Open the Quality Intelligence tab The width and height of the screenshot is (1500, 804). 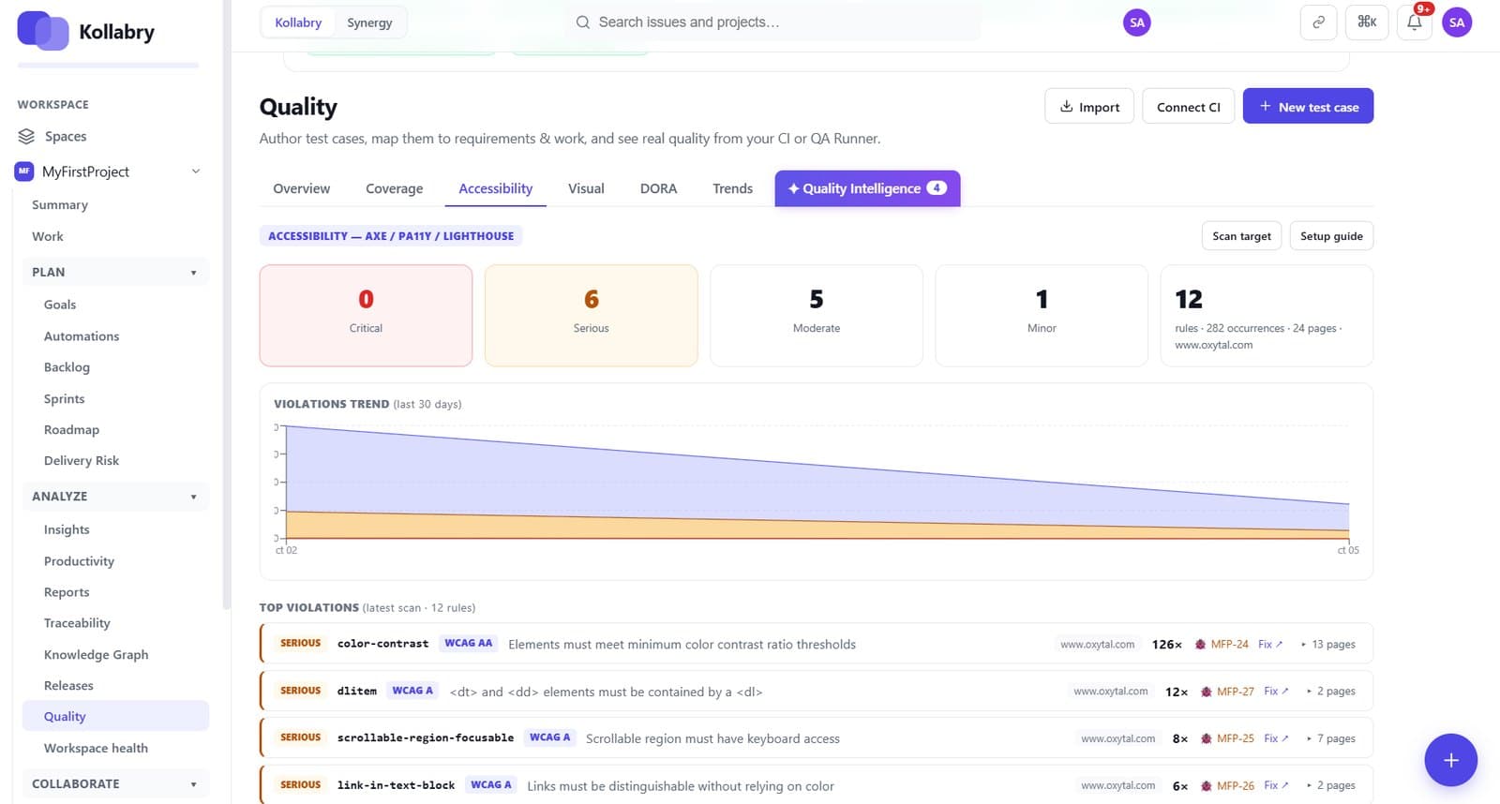867,188
